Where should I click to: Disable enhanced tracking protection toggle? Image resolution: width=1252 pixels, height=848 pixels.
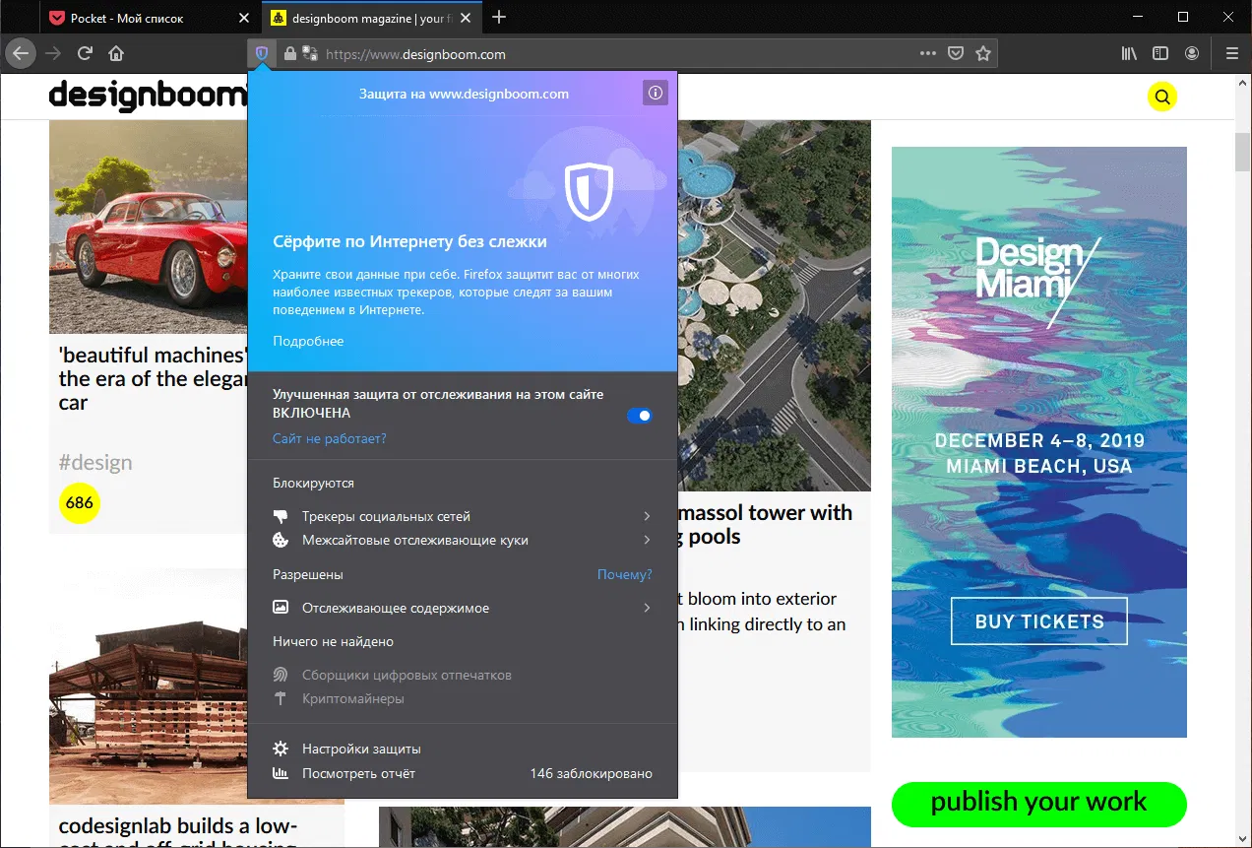click(640, 416)
